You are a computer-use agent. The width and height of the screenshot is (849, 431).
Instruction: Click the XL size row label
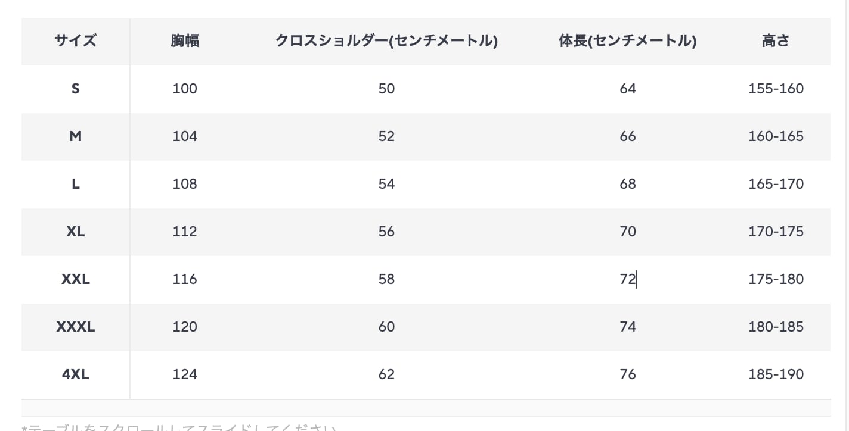pos(75,232)
